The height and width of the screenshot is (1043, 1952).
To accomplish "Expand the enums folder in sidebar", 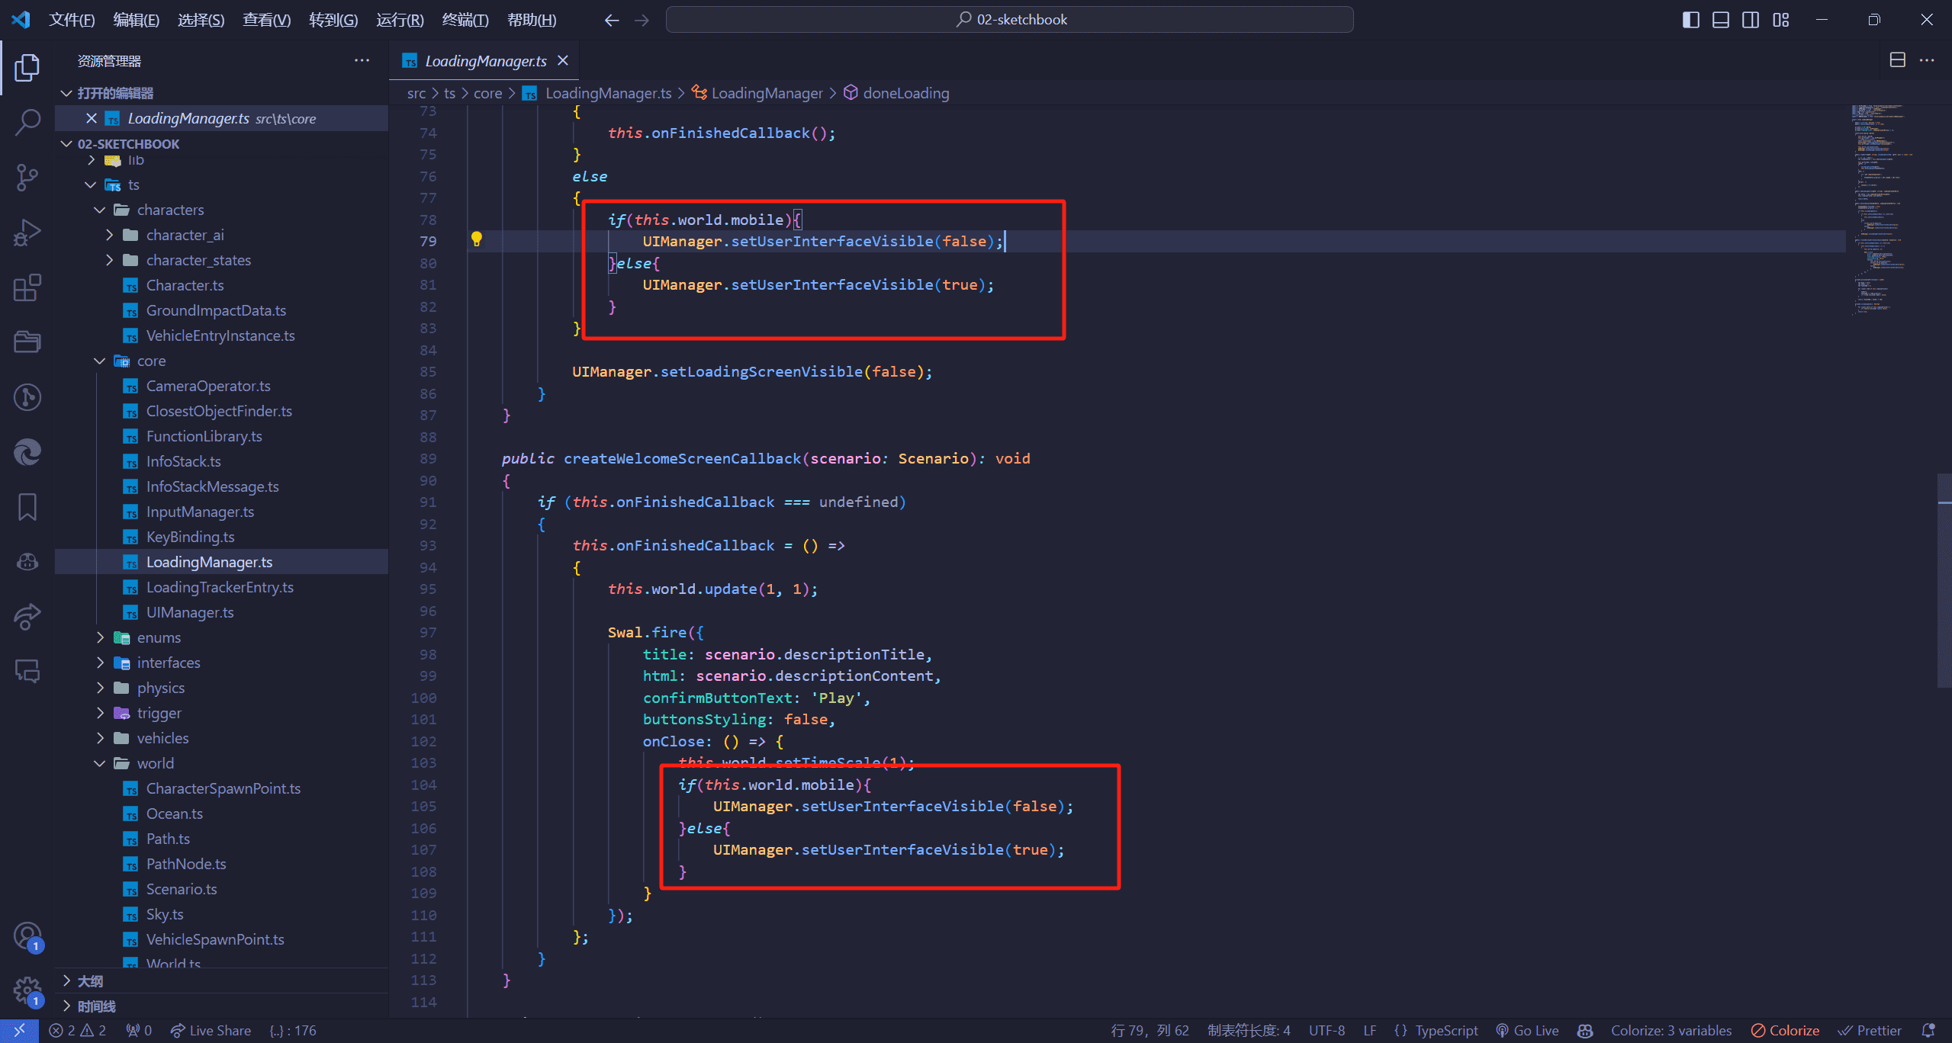I will [x=101, y=637].
